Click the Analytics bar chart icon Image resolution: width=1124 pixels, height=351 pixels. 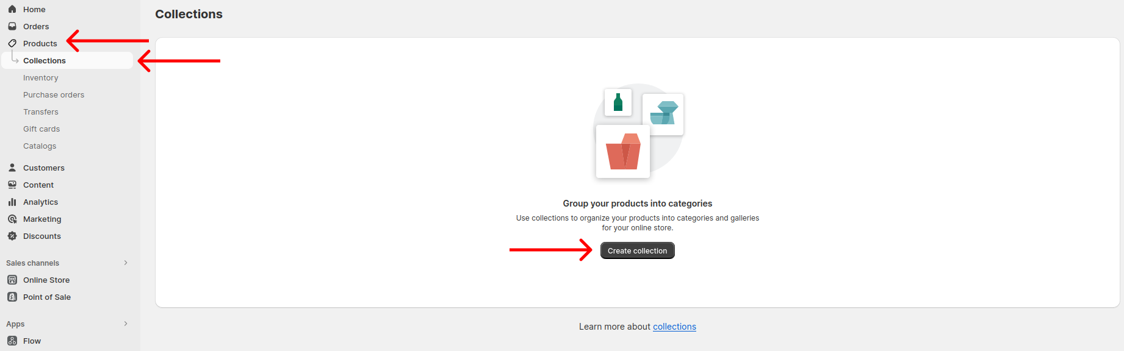point(12,202)
